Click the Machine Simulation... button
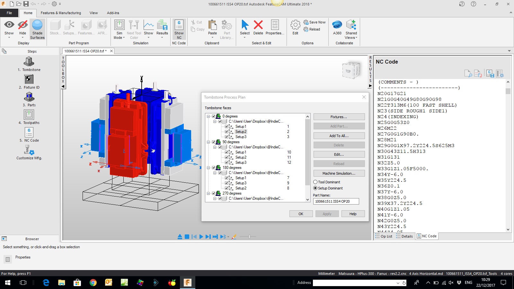The height and width of the screenshot is (289, 514). click(x=339, y=173)
